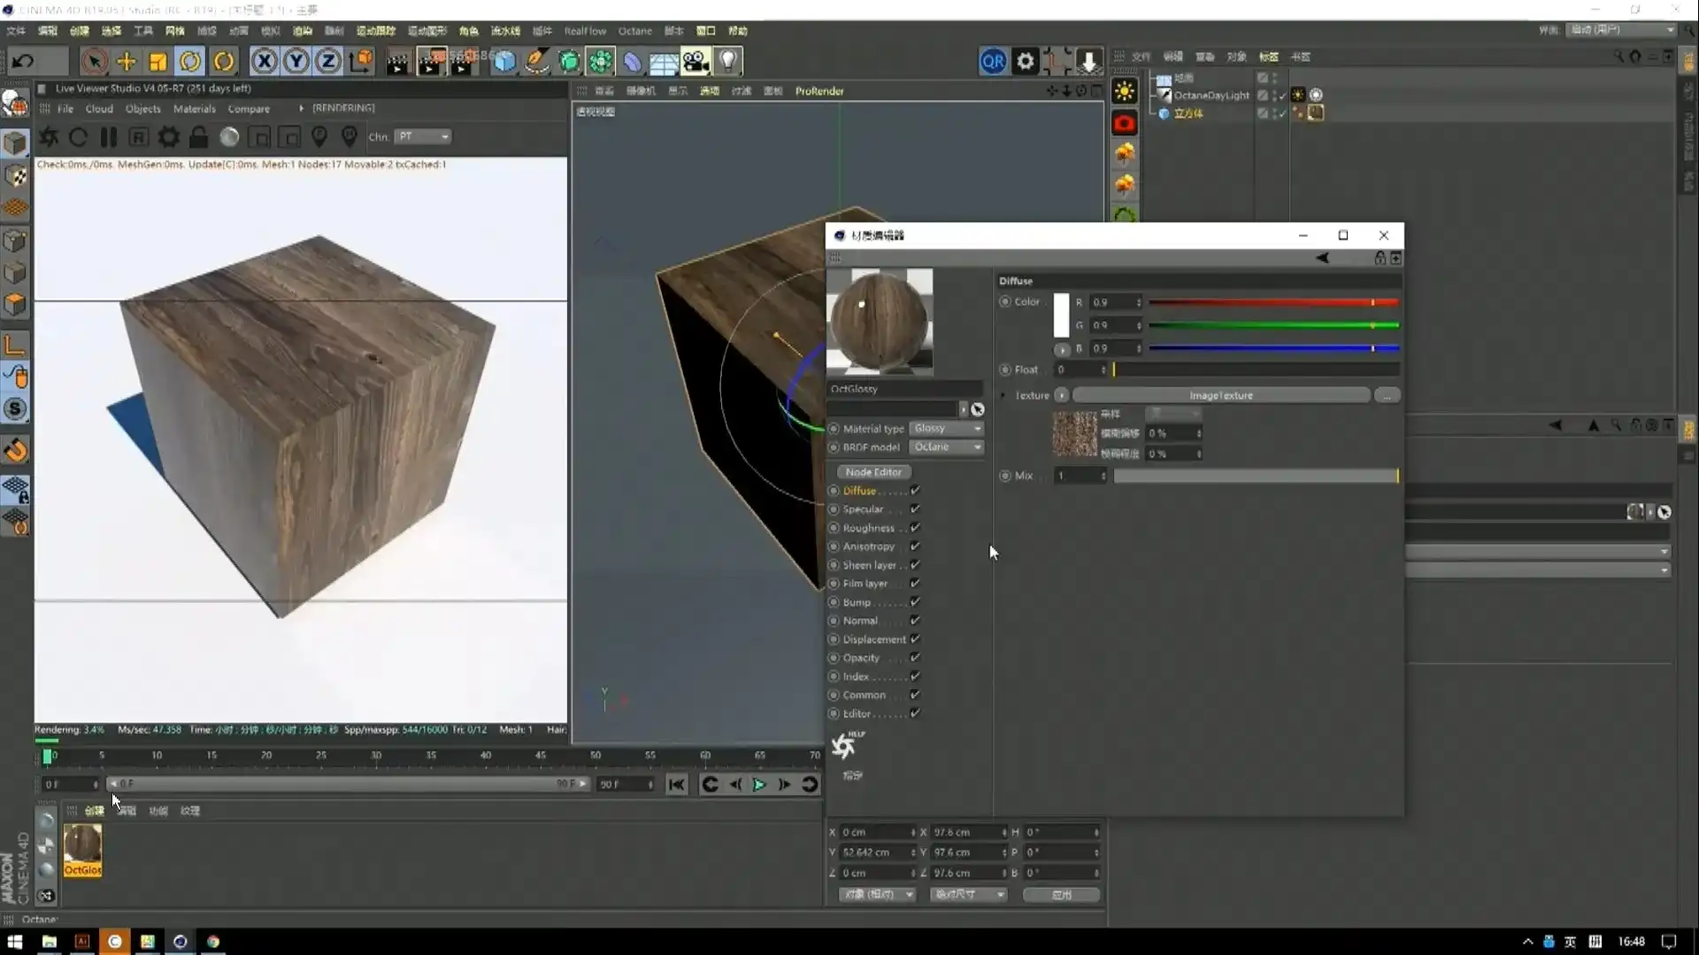Click the Undo arrow icon
This screenshot has height=955, width=1699.
(24, 61)
